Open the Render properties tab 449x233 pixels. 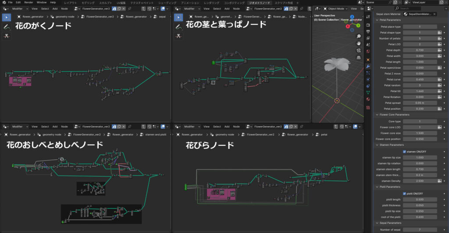coord(368,25)
